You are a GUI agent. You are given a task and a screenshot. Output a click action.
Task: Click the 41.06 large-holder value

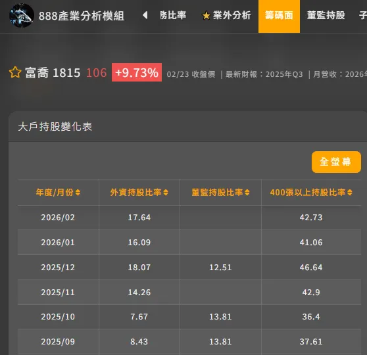coord(311,243)
